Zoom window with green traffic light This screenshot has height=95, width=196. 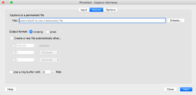(11, 2)
